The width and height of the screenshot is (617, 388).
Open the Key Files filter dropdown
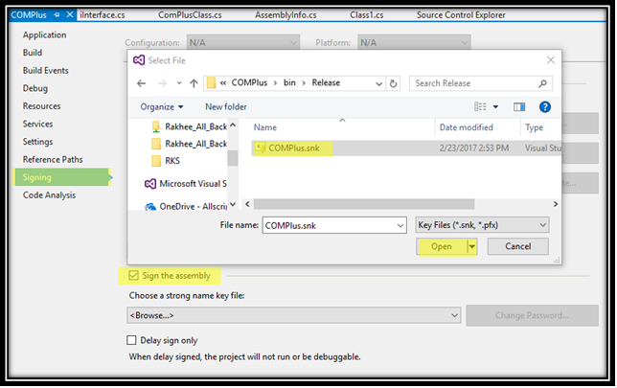click(x=483, y=225)
